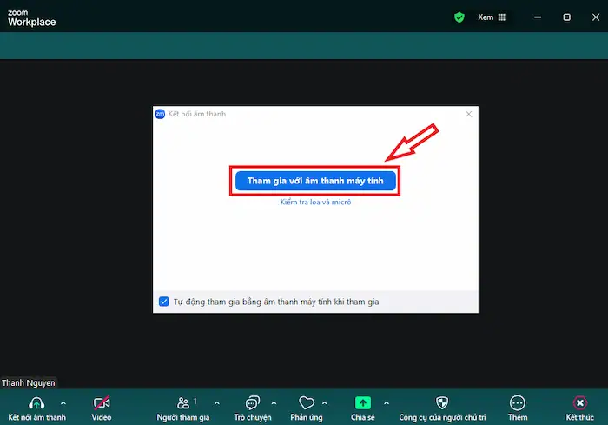Open Công cụ của người chủ trì shield icon

click(441, 403)
